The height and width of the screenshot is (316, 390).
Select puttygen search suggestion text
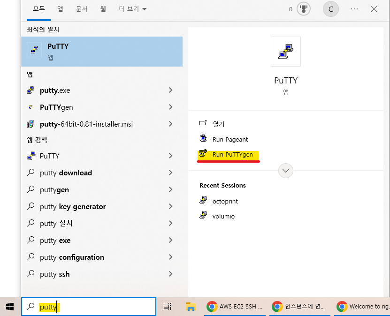coord(54,190)
